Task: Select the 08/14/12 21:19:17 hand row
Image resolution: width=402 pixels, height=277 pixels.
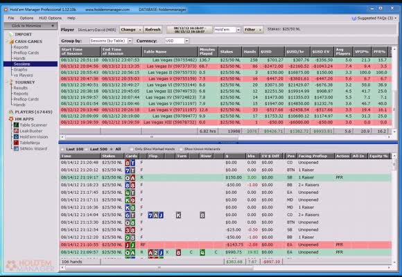Action: 226,177
